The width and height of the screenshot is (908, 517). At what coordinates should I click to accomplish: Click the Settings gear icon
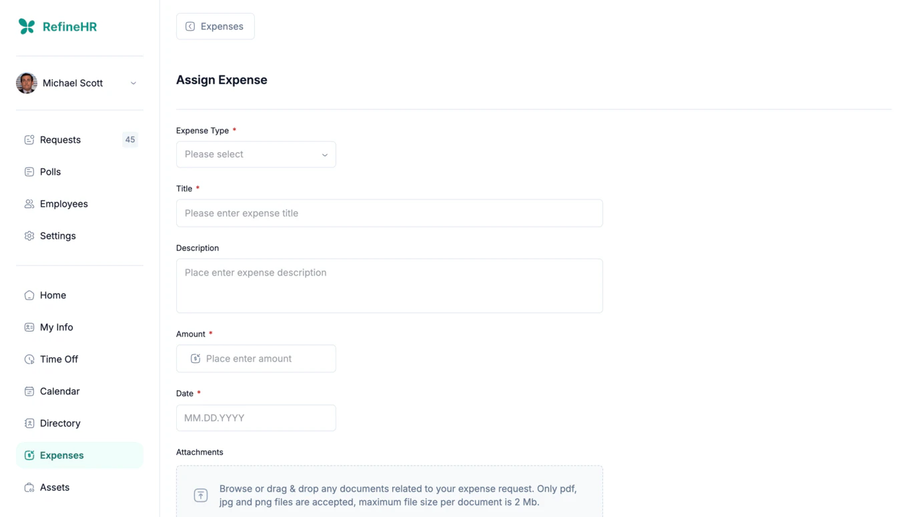(x=29, y=235)
